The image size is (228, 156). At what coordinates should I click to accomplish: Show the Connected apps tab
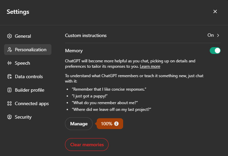pos(28,103)
